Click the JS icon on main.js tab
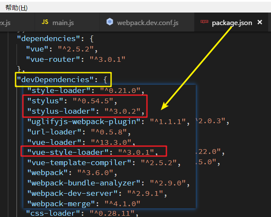Viewport: 271px width, 217px height. click(x=45, y=22)
